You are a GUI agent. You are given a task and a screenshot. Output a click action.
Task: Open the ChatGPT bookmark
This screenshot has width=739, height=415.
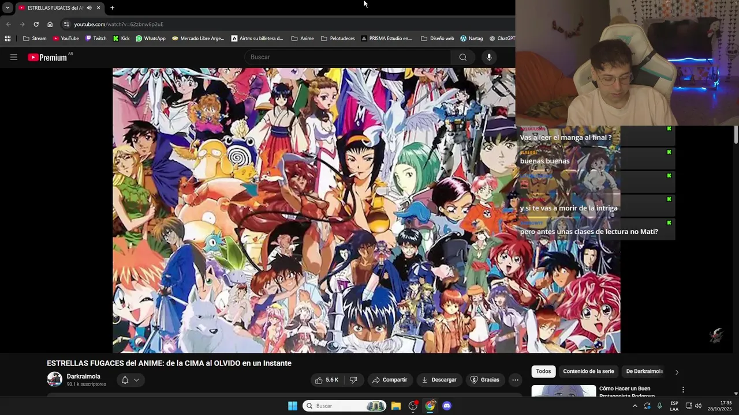pos(502,39)
